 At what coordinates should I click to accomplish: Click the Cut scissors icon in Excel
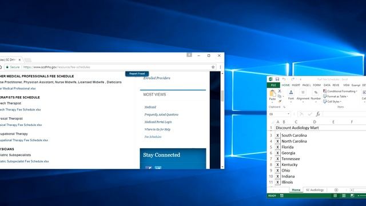[x=280, y=91]
